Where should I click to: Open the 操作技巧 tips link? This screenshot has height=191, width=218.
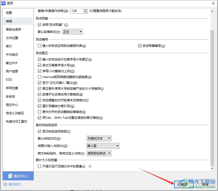point(12,184)
